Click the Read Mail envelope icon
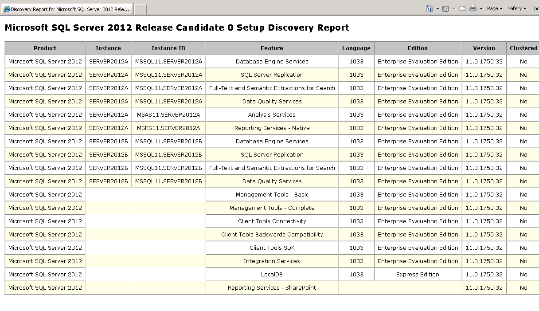 point(462,8)
